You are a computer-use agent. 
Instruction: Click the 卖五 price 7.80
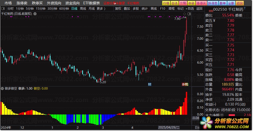(231, 20)
